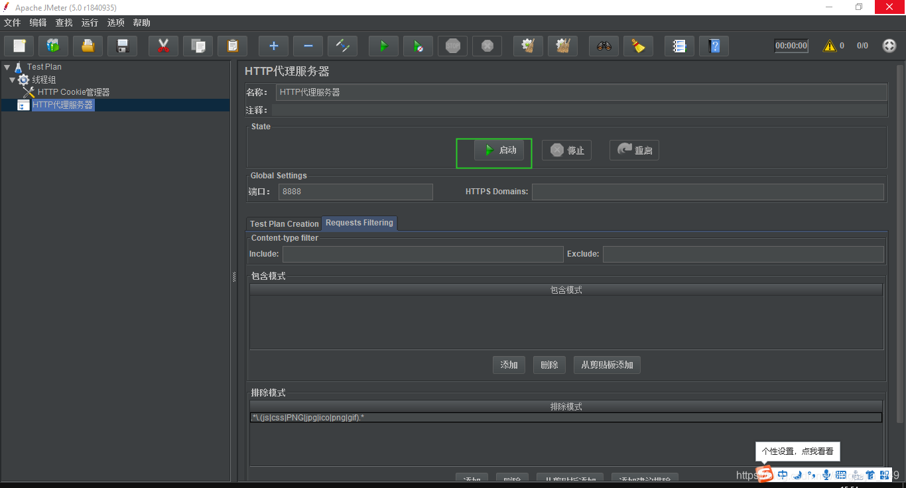Click 添加 under 包含模式
The image size is (906, 488).
509,365
